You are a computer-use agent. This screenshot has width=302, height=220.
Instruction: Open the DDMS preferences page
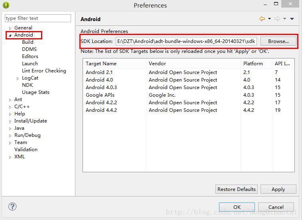29,49
